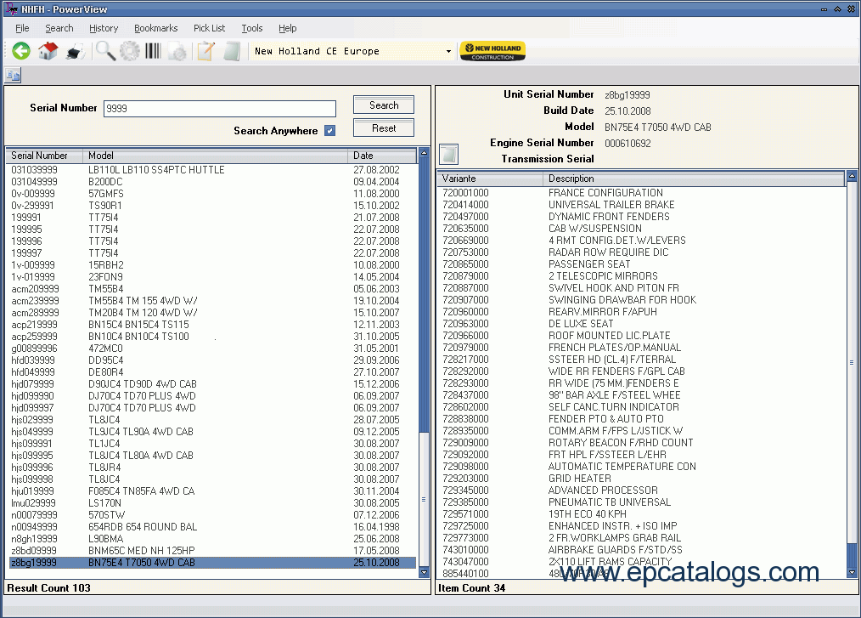Click the Unit Serial Number value z8bg19999
The image size is (861, 618).
(x=627, y=95)
